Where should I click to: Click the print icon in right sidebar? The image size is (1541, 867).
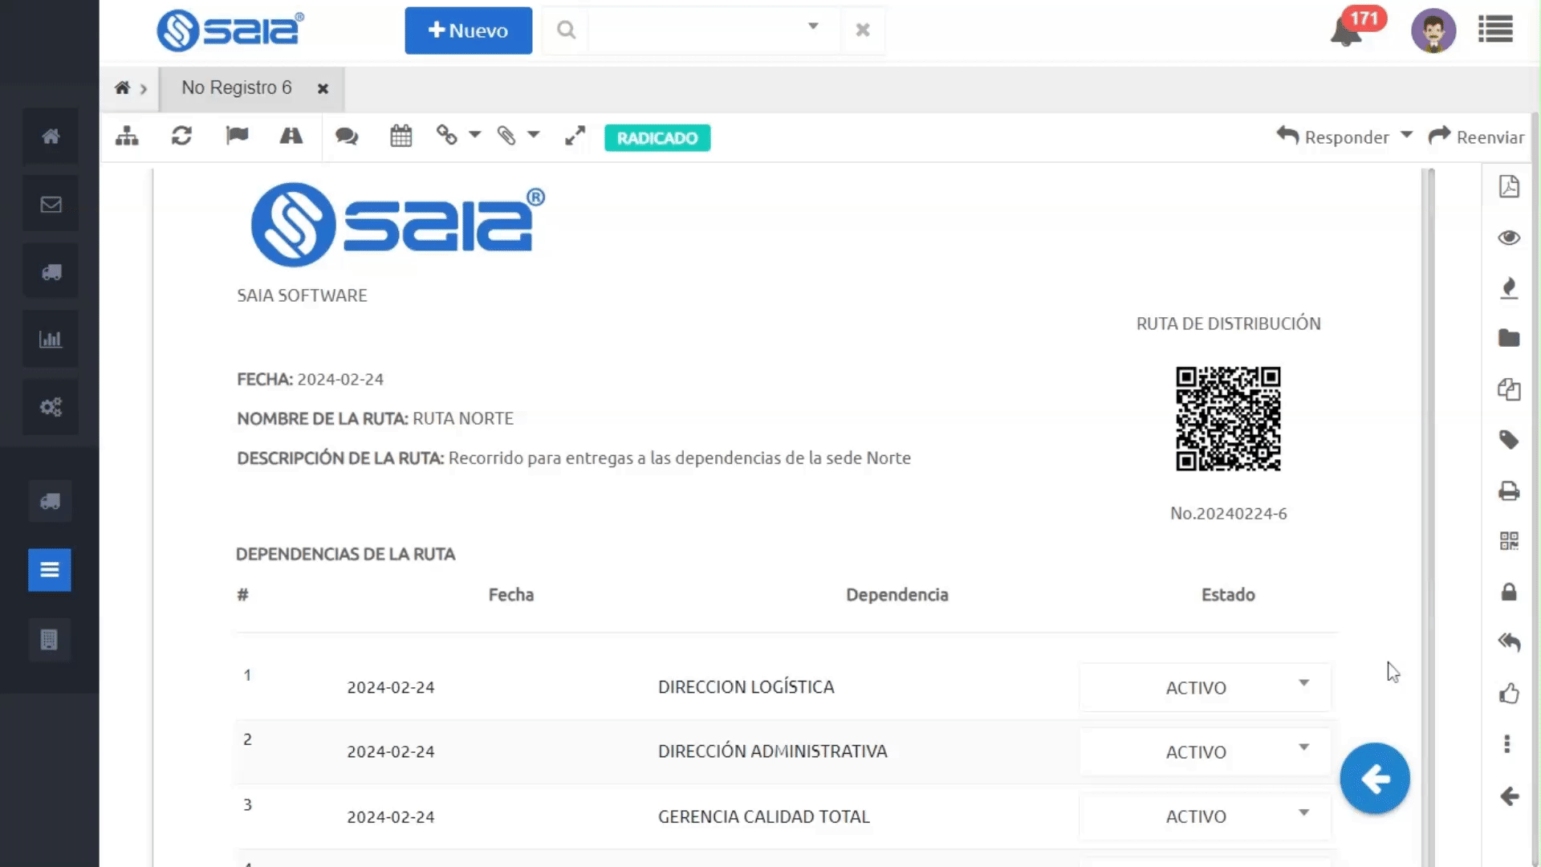1509,491
